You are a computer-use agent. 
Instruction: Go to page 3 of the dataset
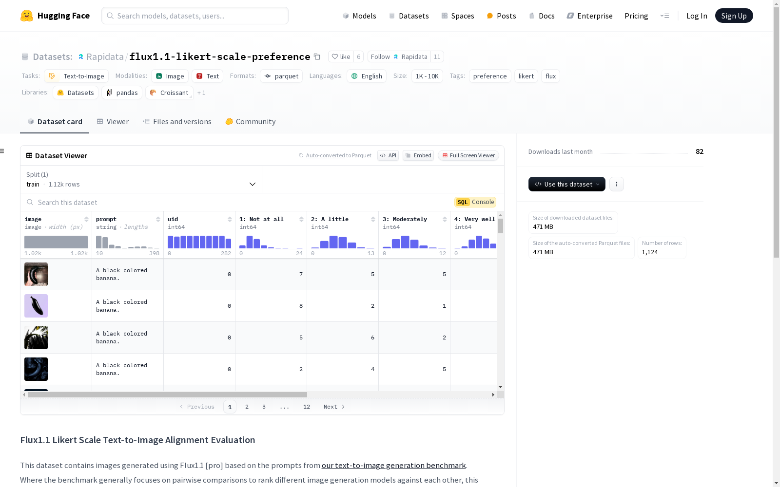[x=264, y=407]
